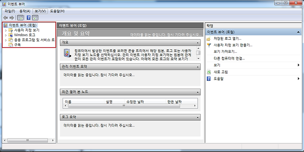
Task: Expand the 사용자 지정 보기 tree node
Action: (x=6, y=30)
